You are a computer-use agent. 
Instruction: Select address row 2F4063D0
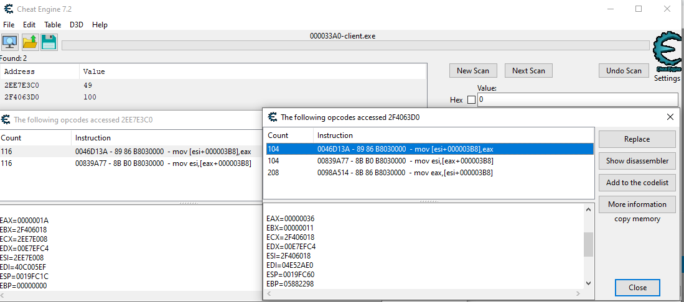coord(213,97)
